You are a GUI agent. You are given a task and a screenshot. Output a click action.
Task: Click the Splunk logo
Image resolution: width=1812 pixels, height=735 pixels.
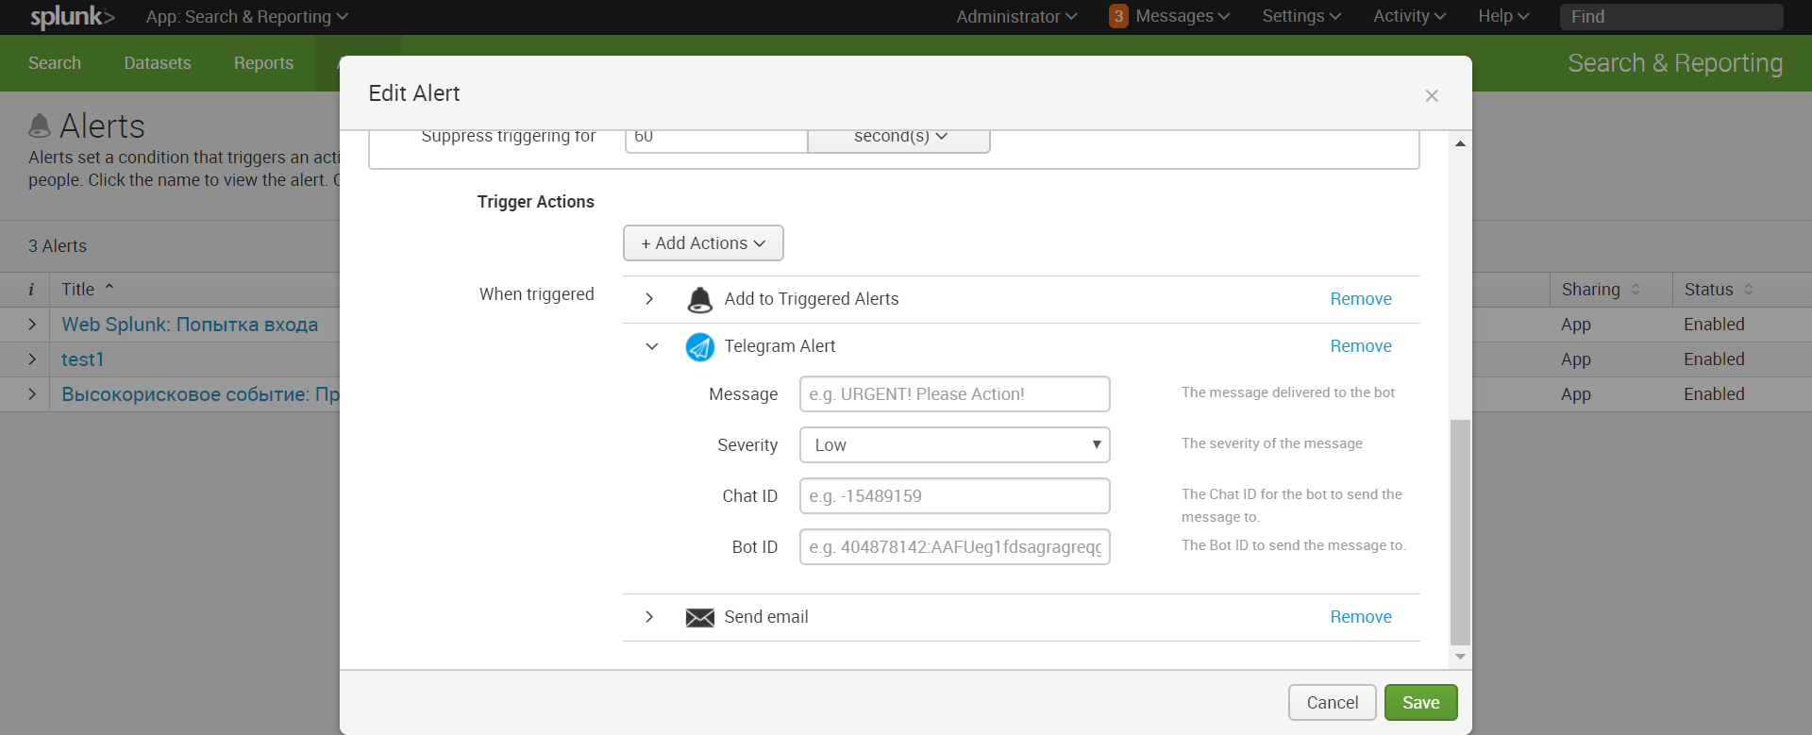click(x=72, y=17)
